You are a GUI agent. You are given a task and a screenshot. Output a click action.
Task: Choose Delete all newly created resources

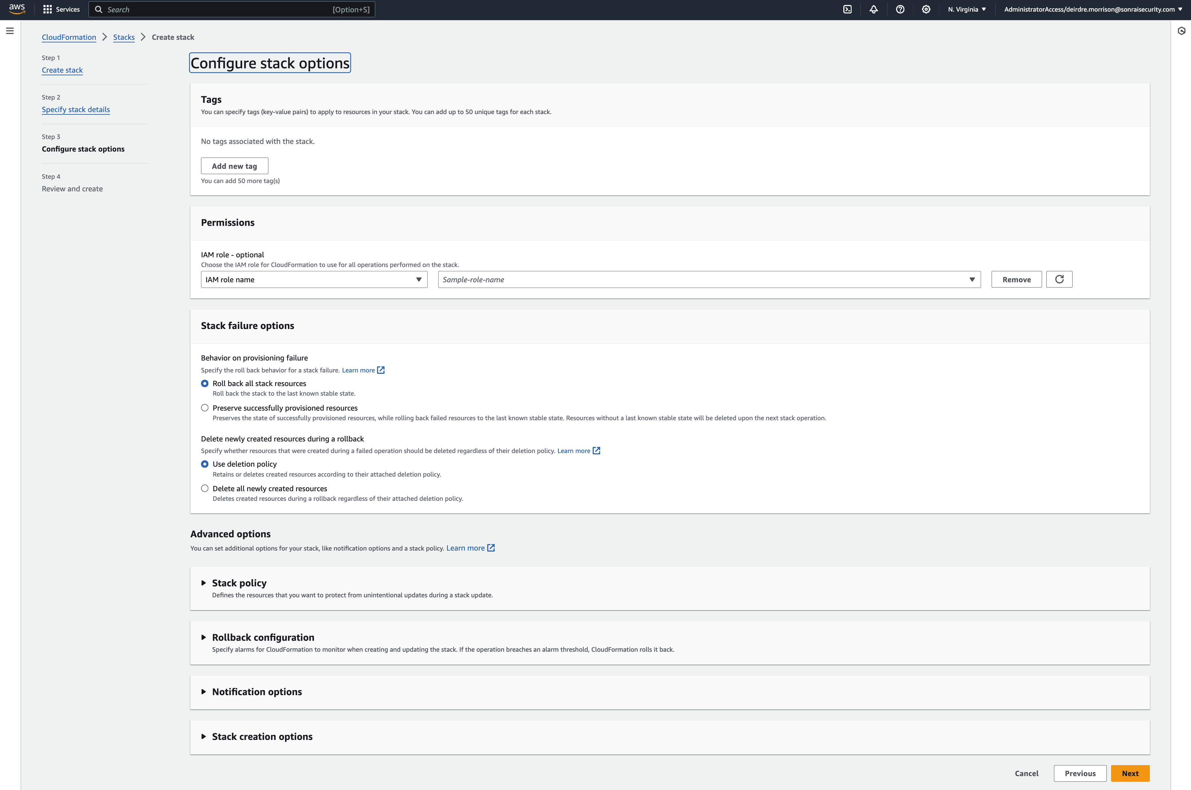pos(205,488)
